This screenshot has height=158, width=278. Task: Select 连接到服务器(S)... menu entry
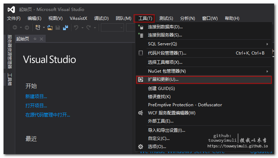tap(204, 35)
